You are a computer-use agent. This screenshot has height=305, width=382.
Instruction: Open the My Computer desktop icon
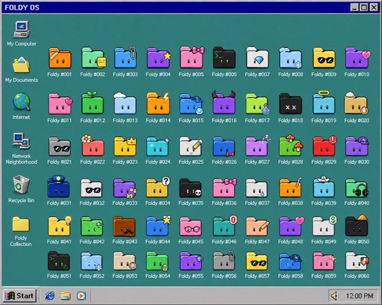click(21, 29)
